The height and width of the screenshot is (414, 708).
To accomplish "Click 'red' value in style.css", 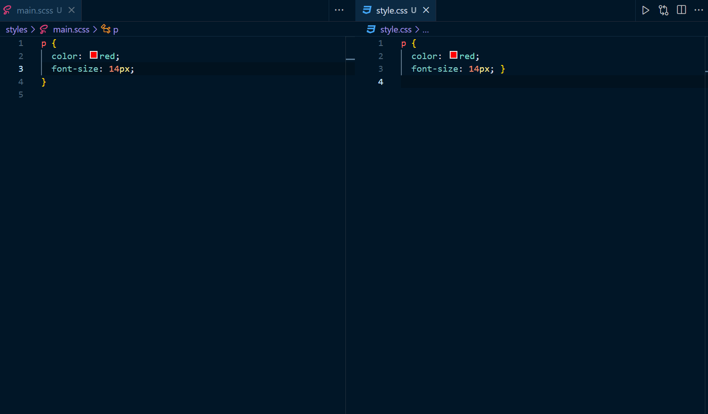I will [467, 56].
